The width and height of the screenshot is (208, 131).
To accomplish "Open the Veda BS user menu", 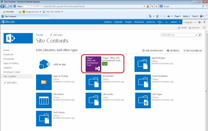I will coord(190,22).
